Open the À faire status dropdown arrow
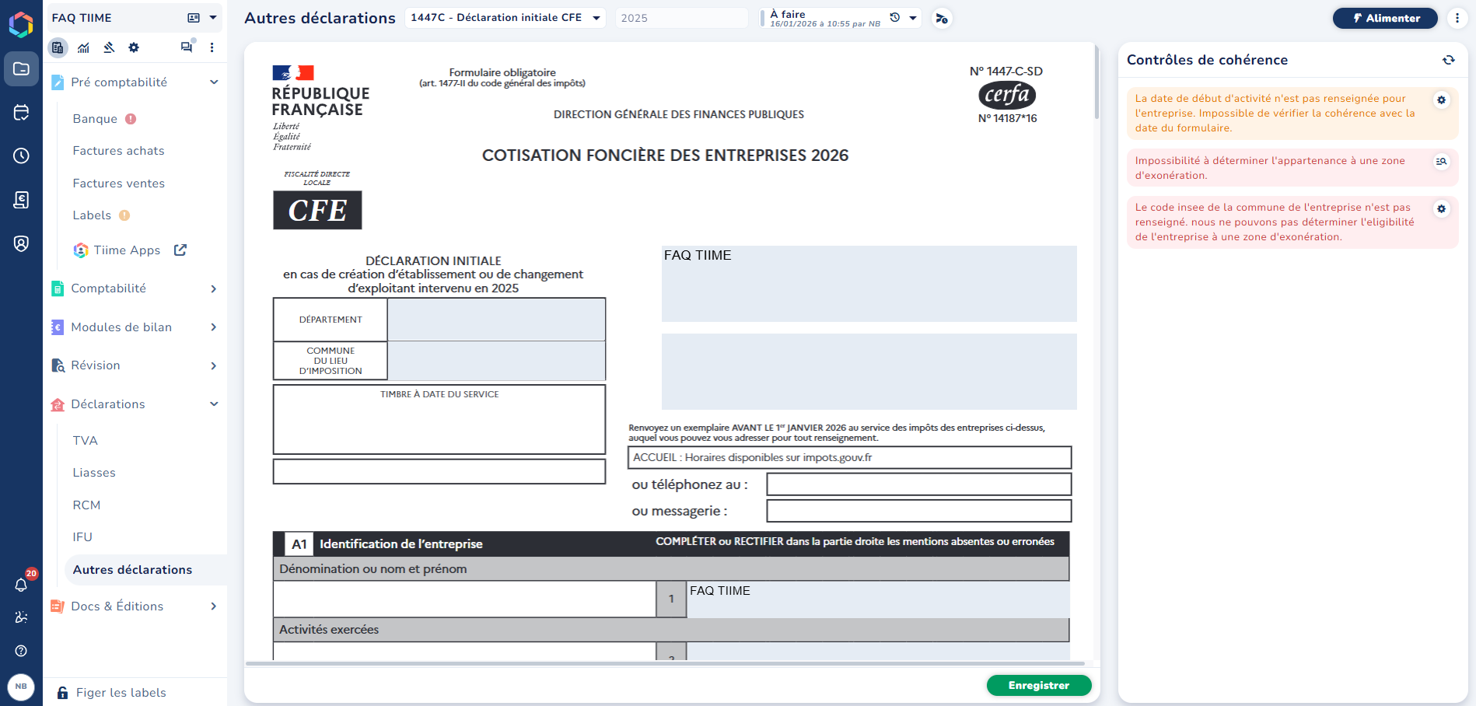The height and width of the screenshot is (706, 1476). (x=913, y=18)
